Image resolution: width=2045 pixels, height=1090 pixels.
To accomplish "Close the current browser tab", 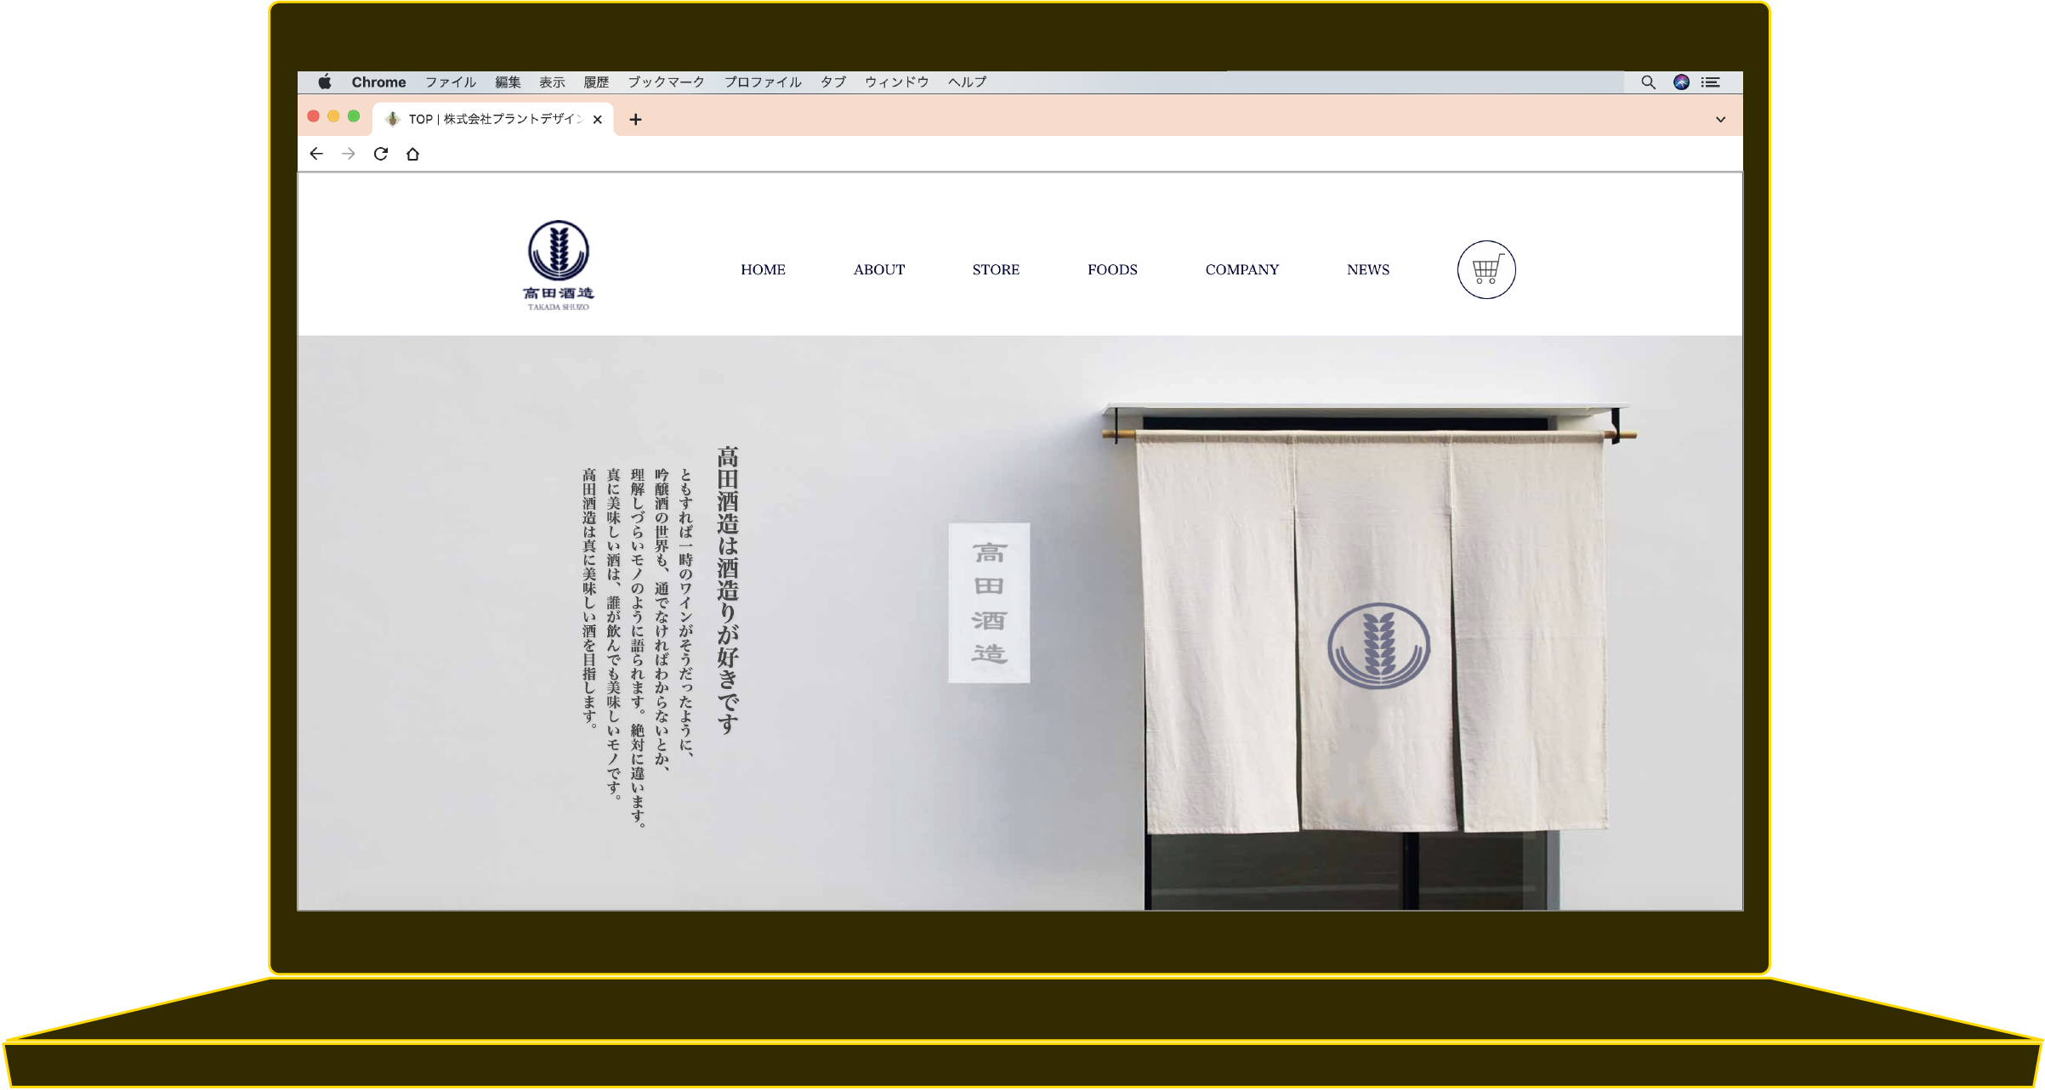I will tap(598, 120).
